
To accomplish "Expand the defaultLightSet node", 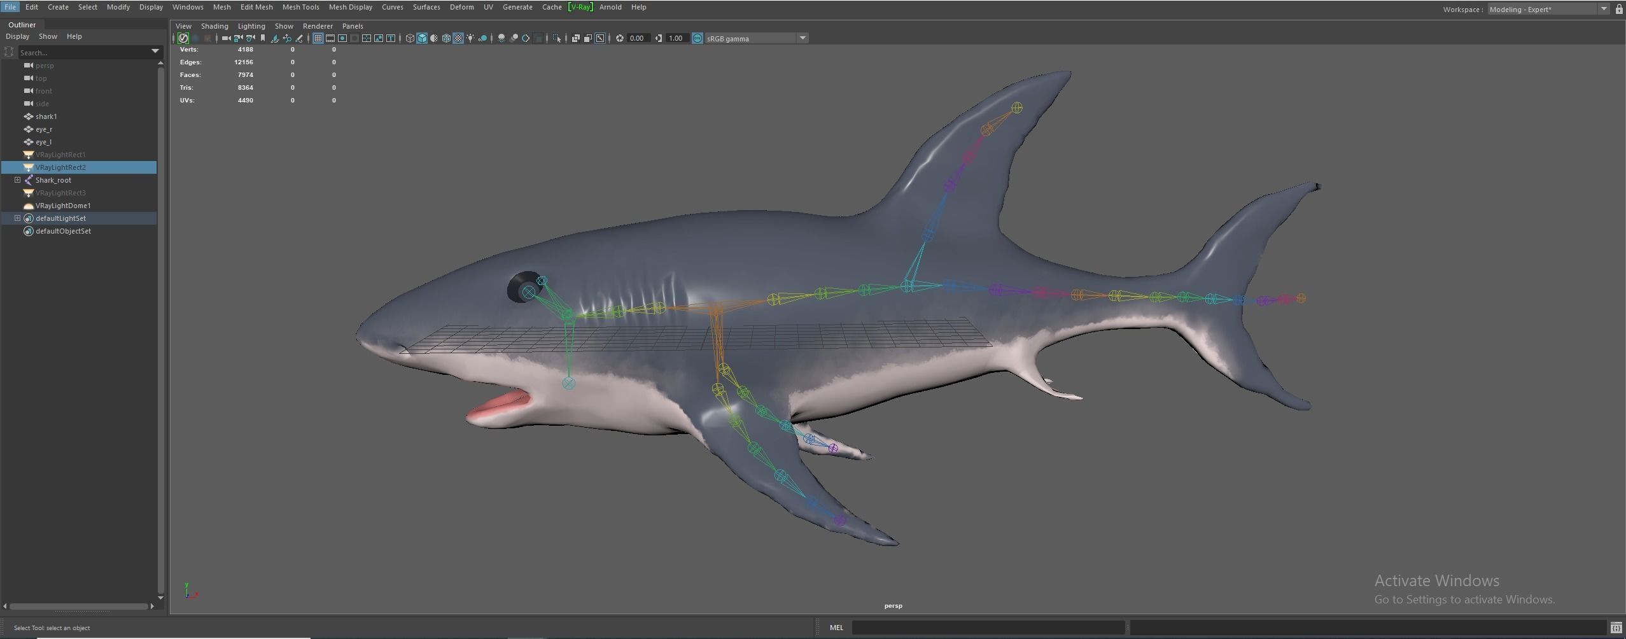I will tap(18, 218).
